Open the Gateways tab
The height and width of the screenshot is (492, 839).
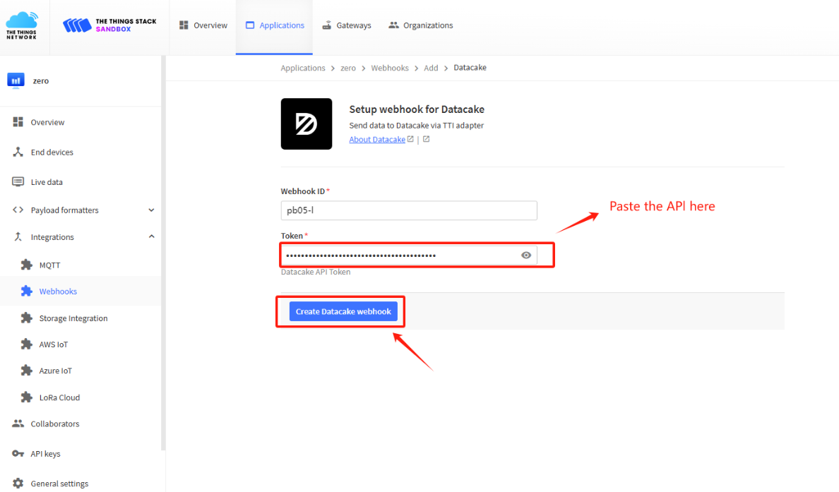(346, 25)
